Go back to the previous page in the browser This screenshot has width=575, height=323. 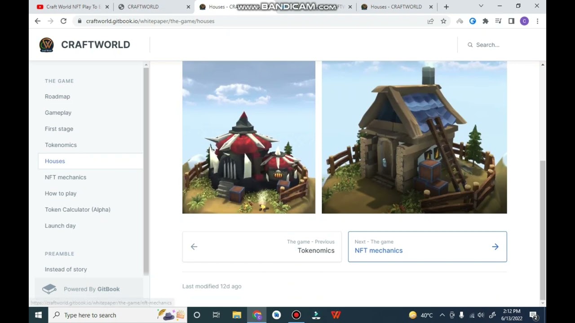point(38,21)
